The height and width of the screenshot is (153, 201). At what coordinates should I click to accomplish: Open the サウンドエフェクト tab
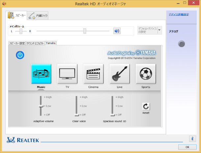(x=35, y=43)
